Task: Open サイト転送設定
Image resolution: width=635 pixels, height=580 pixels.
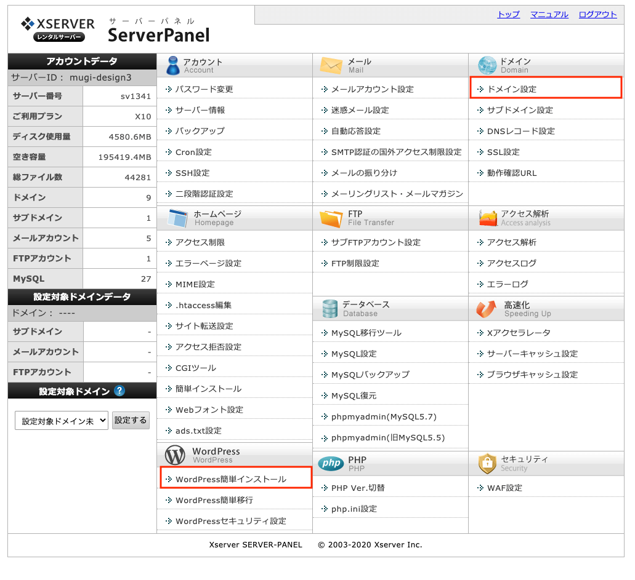Action: pyautogui.click(x=204, y=326)
